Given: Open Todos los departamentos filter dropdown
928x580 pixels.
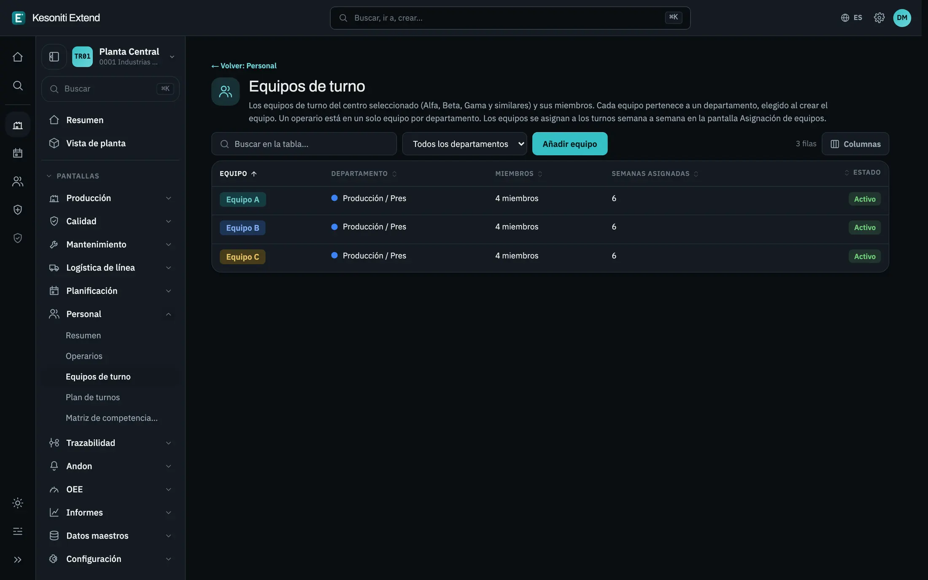Looking at the screenshot, I should (x=464, y=144).
